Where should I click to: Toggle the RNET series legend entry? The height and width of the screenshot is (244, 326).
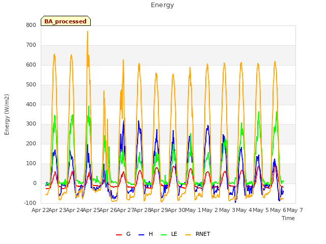198,234
